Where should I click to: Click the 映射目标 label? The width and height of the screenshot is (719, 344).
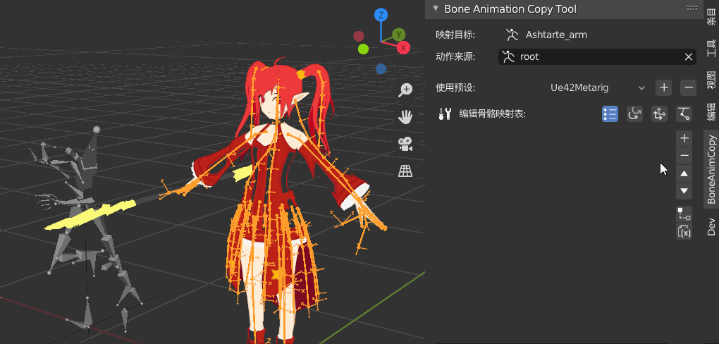455,35
